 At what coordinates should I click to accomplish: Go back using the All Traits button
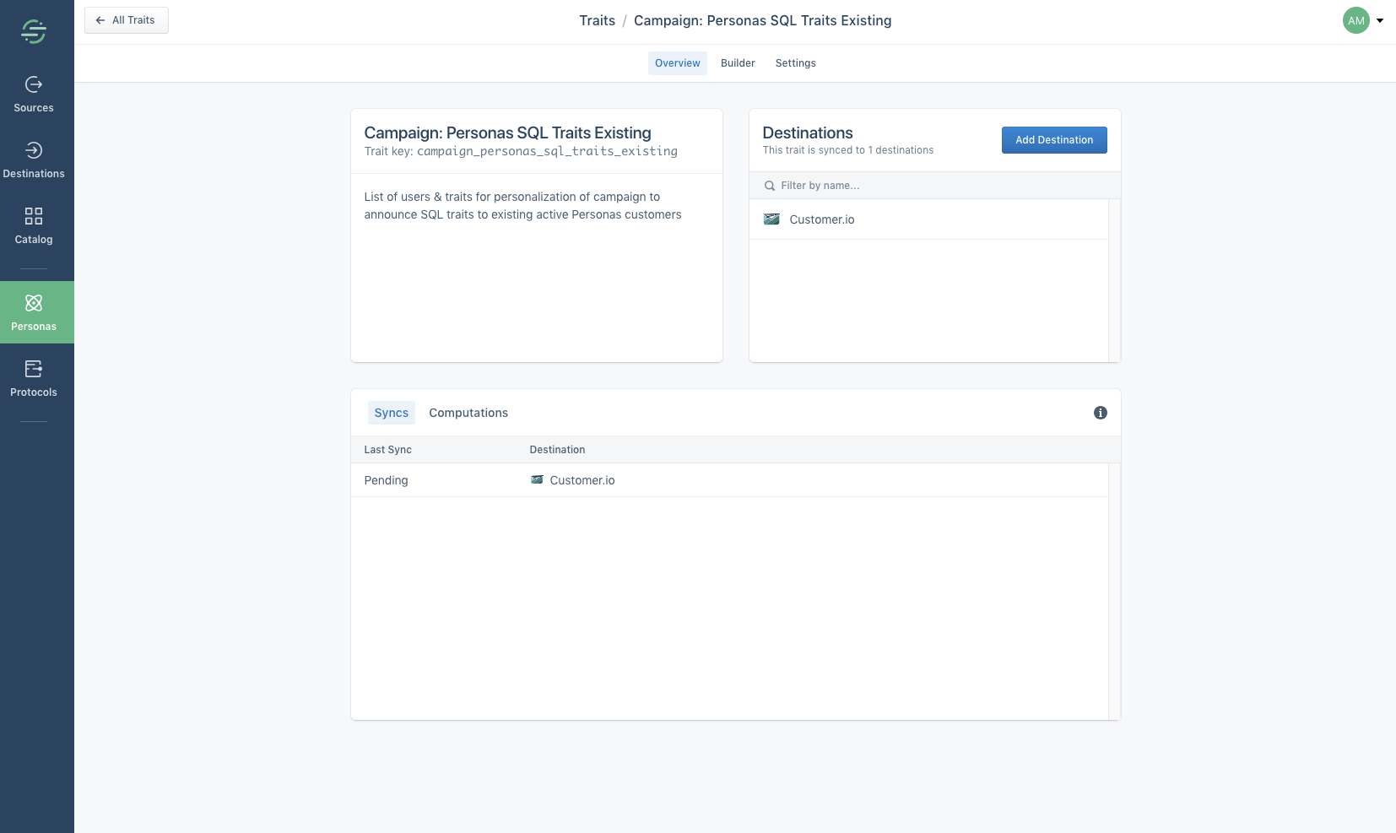pyautogui.click(x=126, y=19)
